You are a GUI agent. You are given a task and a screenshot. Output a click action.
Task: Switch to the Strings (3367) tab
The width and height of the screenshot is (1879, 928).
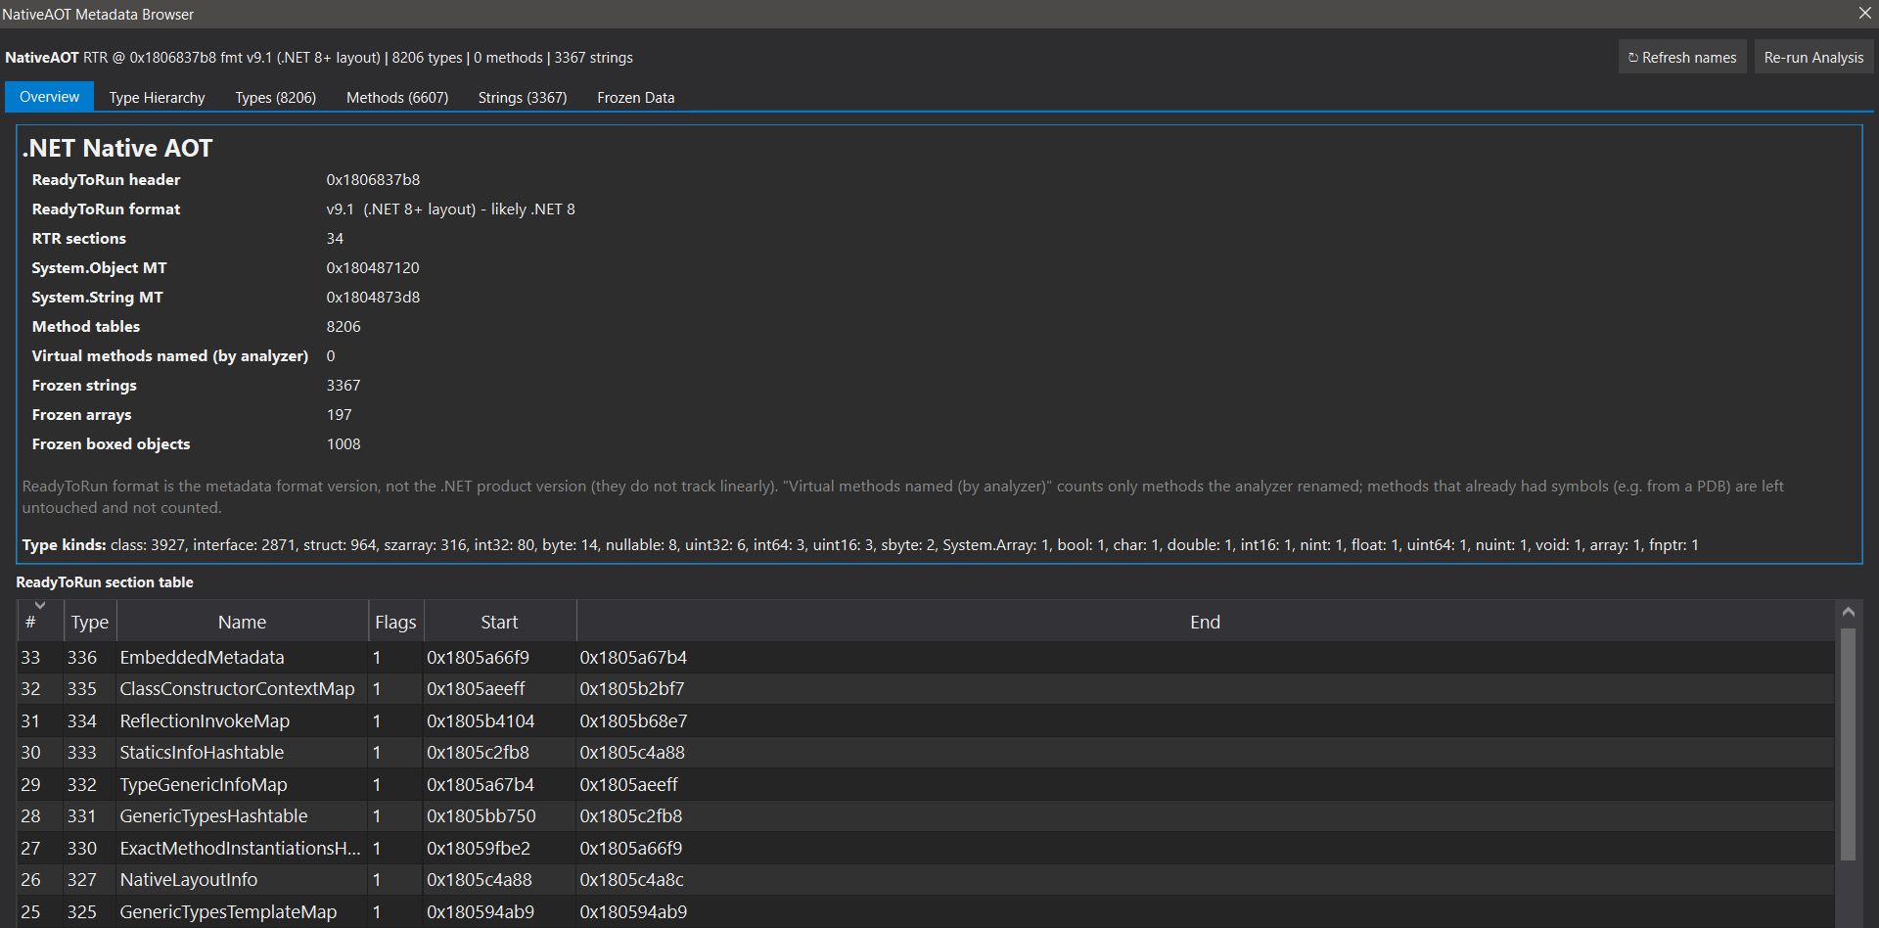coord(523,98)
